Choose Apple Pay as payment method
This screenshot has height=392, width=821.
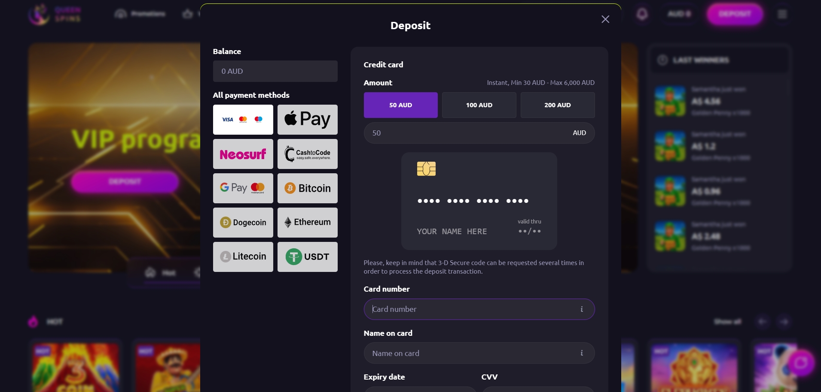[x=308, y=120]
